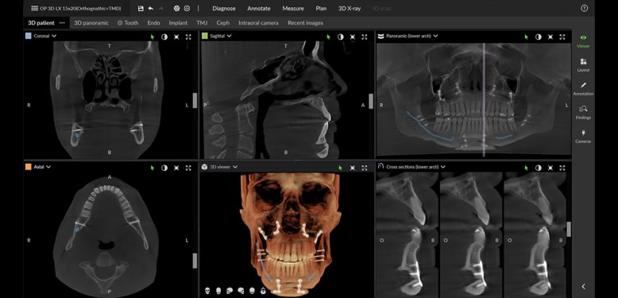Screen dimensions: 618x298
Task: Expand the 3D viewer to fullscreen
Action: (x=365, y=168)
